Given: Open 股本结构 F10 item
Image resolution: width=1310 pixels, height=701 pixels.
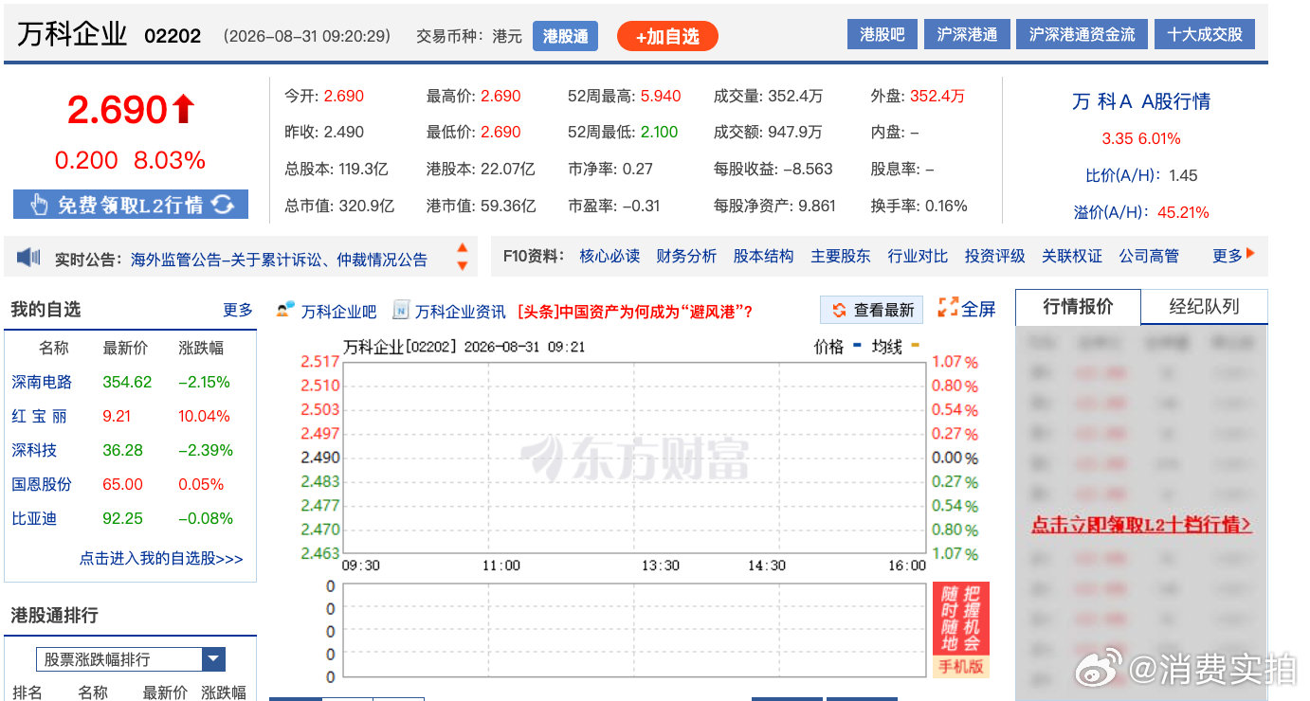Looking at the screenshot, I should pos(763,256).
